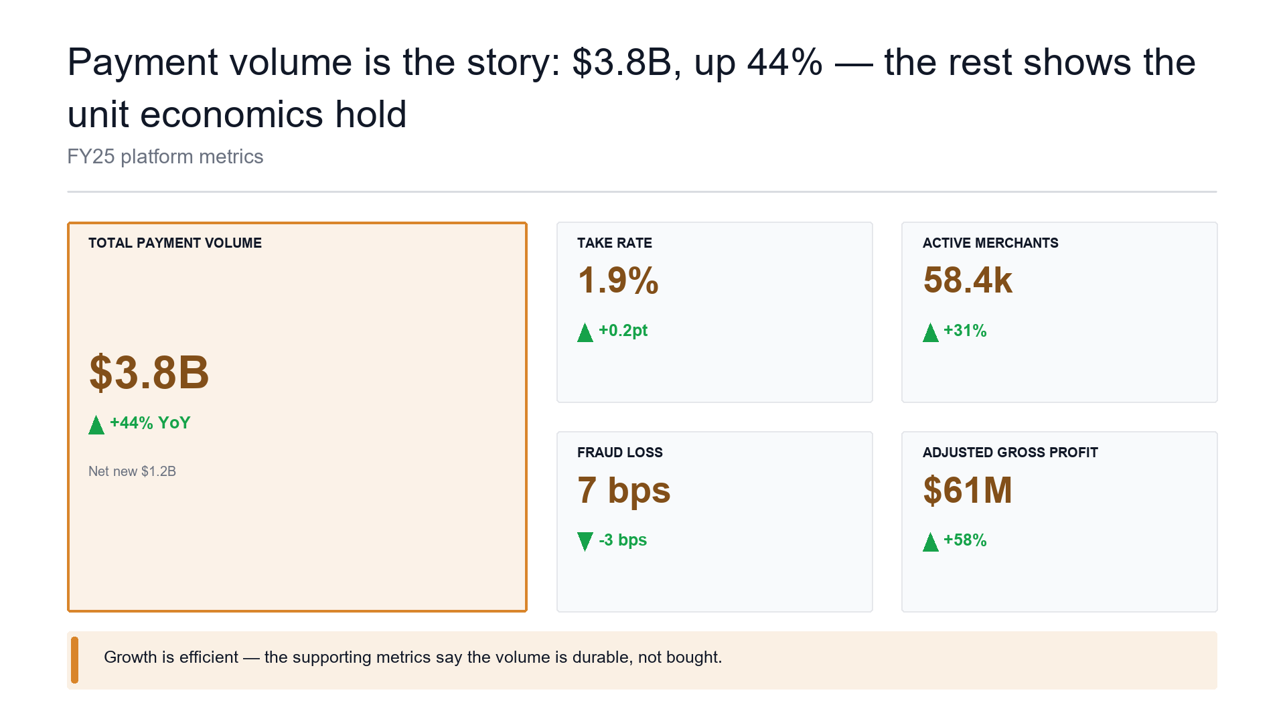
Task: Select the Total Payment Volume card
Action: 297,417
